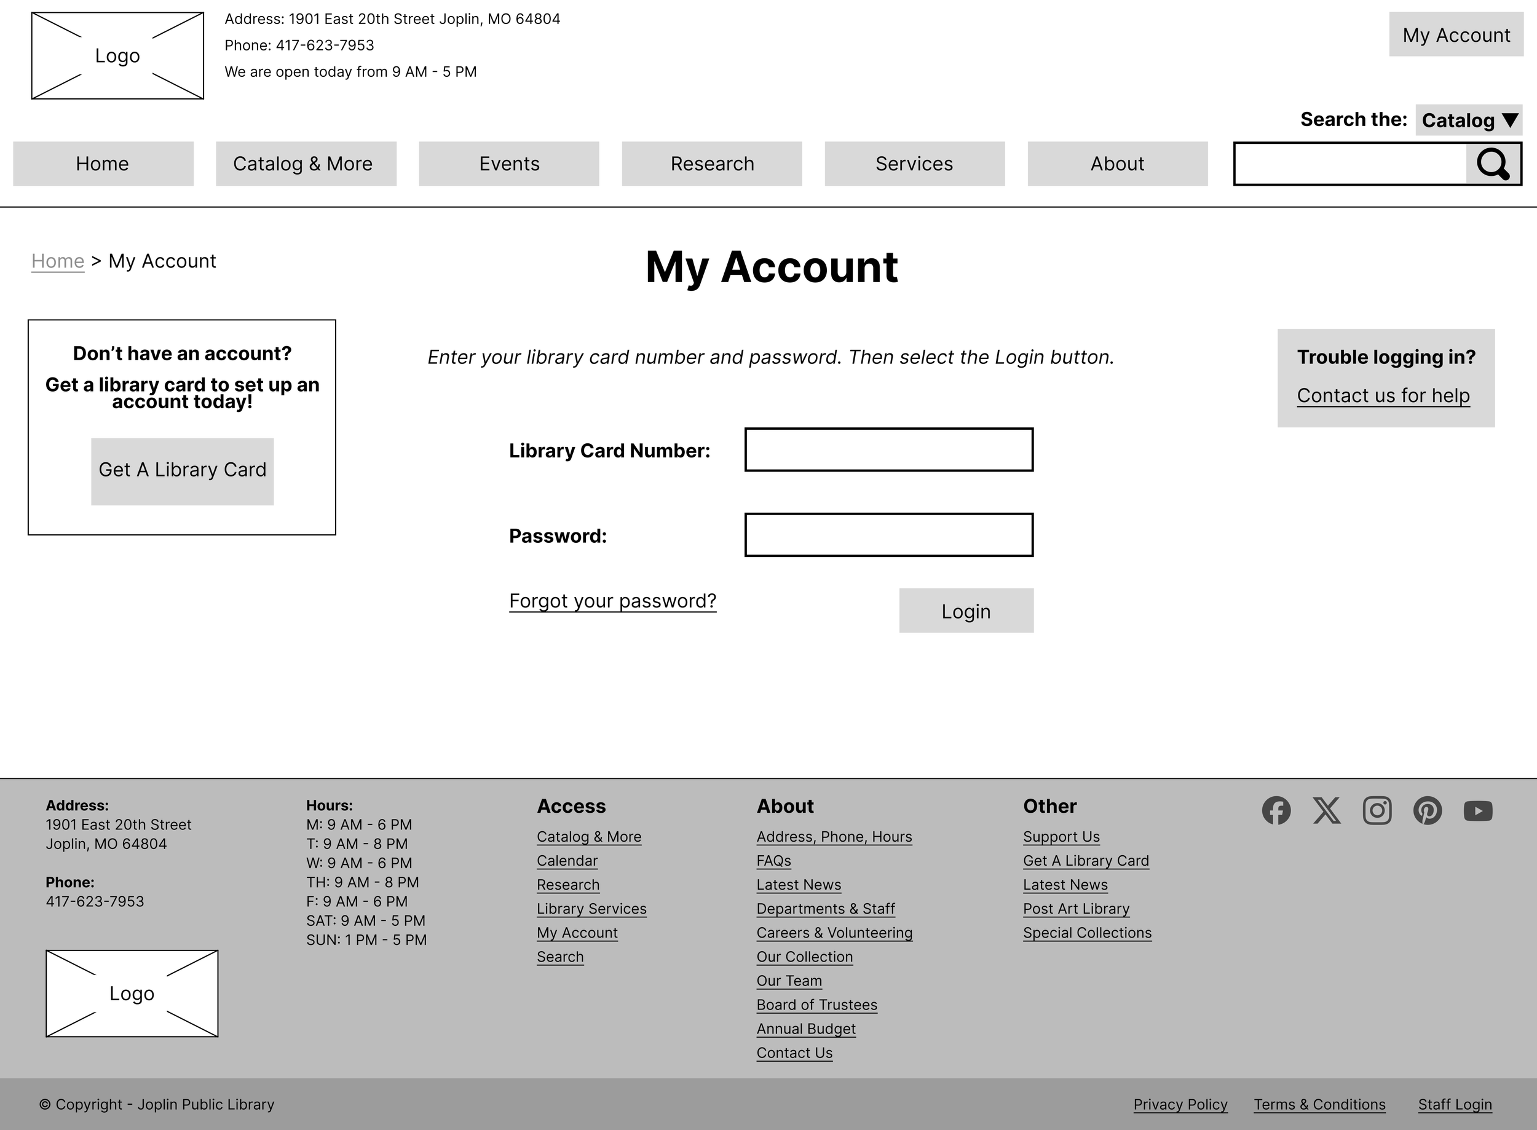Open the Facebook icon in footer
The height and width of the screenshot is (1130, 1537).
pyautogui.click(x=1276, y=810)
